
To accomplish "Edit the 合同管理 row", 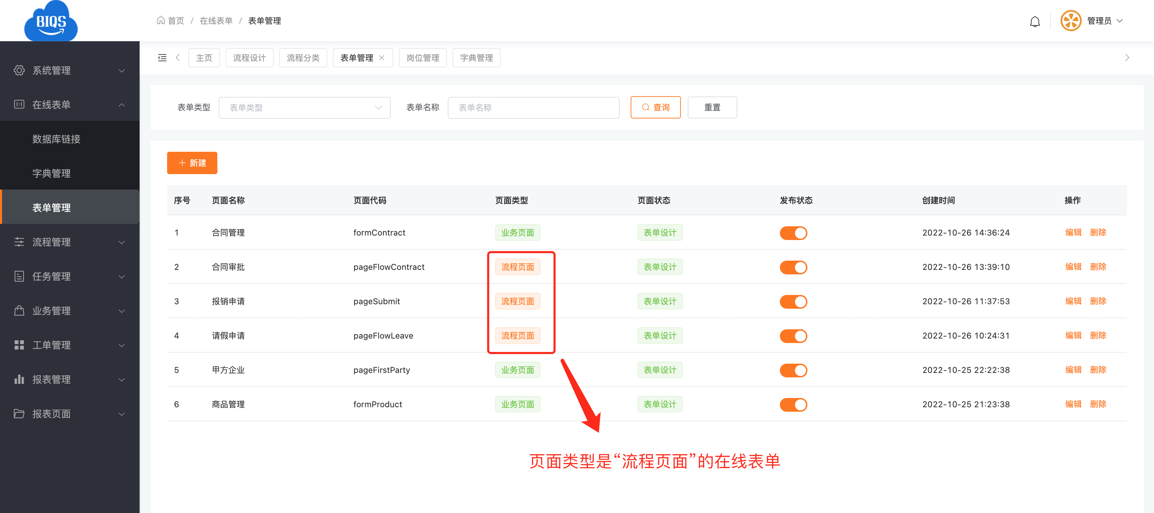I will pyautogui.click(x=1073, y=232).
